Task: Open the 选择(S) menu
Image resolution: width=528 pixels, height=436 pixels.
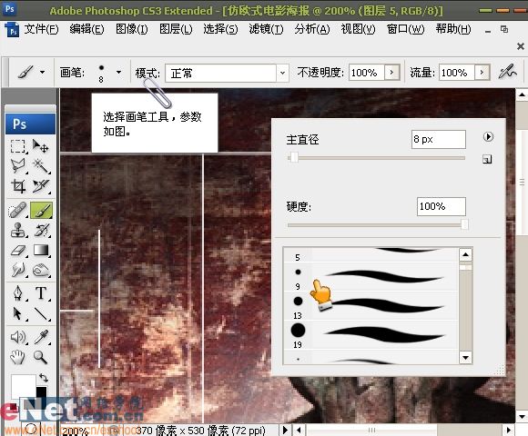Action: point(220,29)
